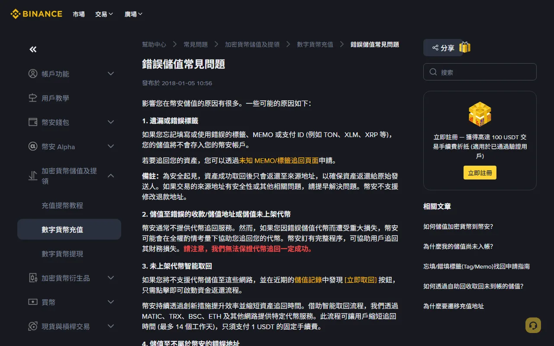Open related article 為什麼我的儲值尚未入帳?

[458, 246]
